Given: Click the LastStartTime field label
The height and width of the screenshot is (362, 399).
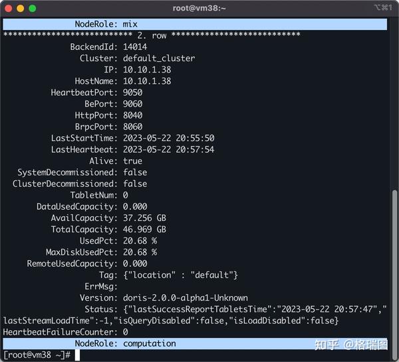Looking at the screenshot, I should (x=84, y=138).
